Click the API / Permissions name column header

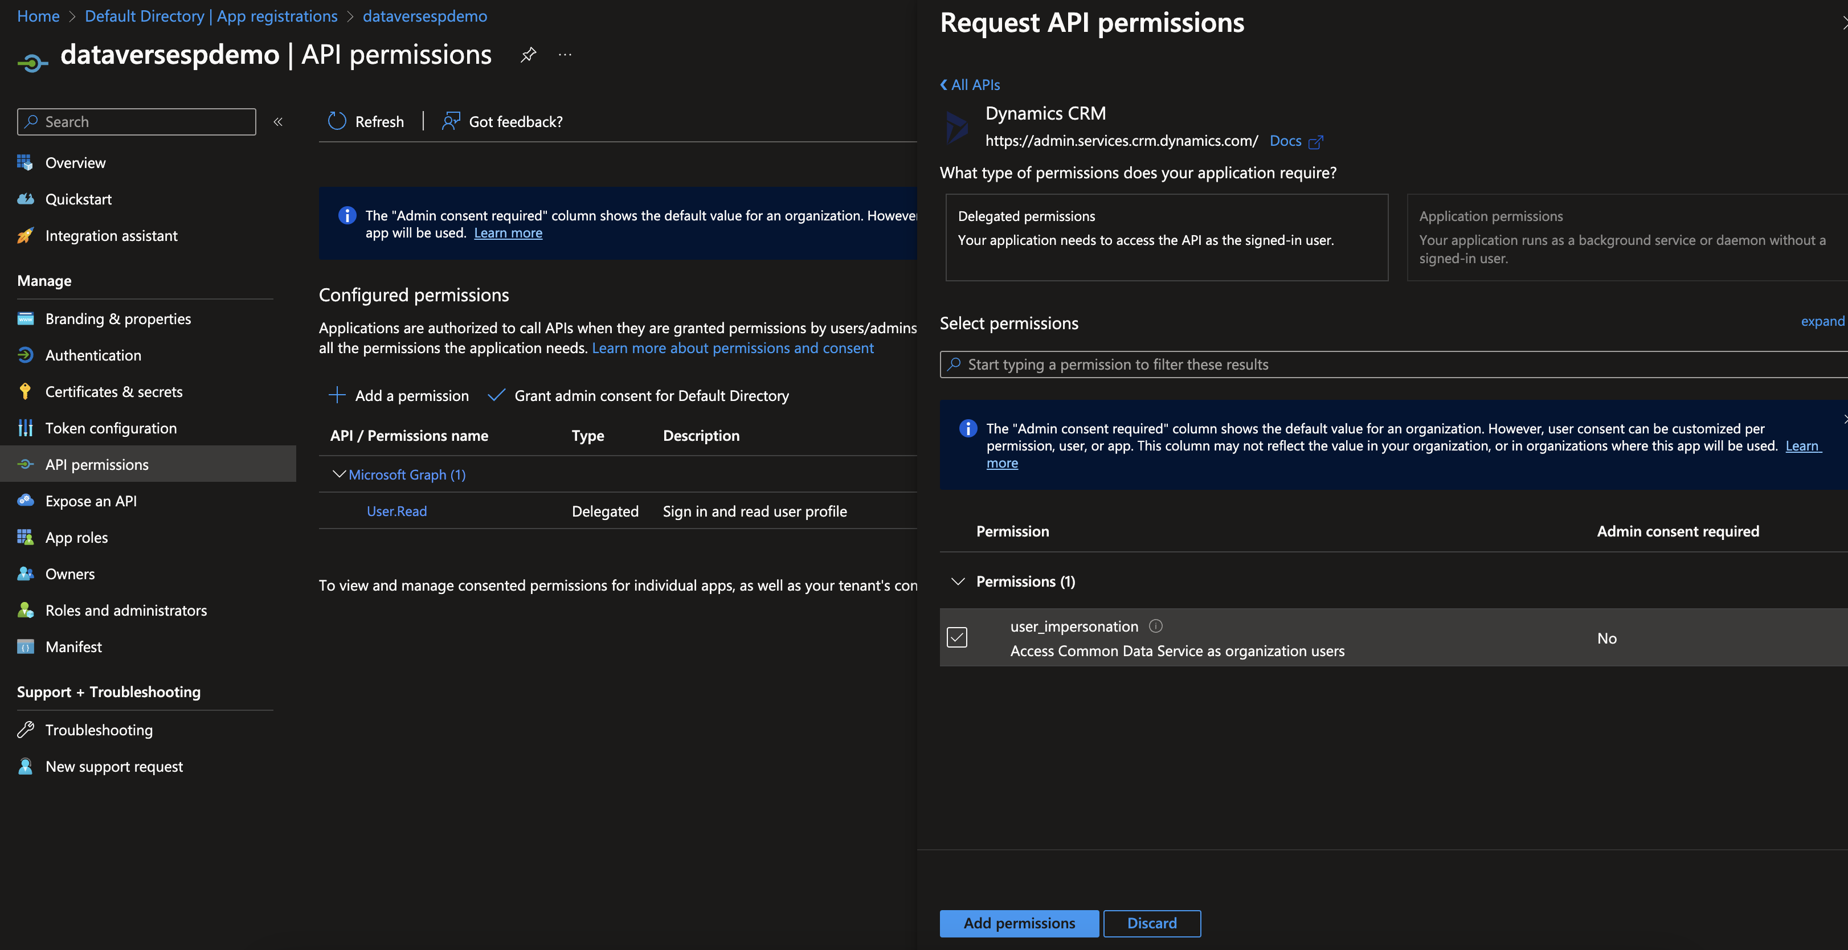409,436
